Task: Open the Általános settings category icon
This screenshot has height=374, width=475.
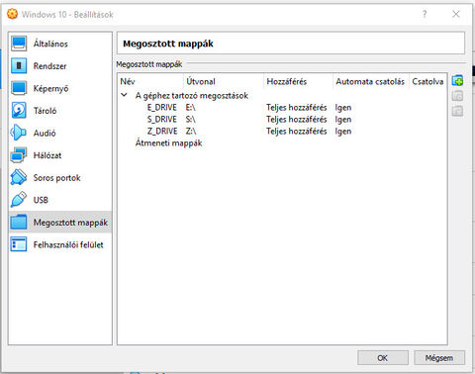Action: [19, 44]
